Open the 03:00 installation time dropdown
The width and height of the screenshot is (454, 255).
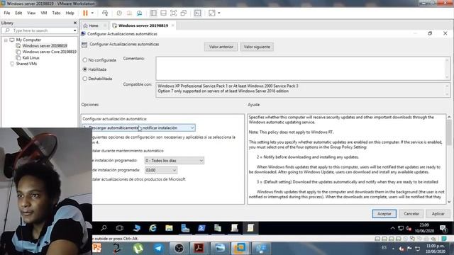(x=161, y=170)
